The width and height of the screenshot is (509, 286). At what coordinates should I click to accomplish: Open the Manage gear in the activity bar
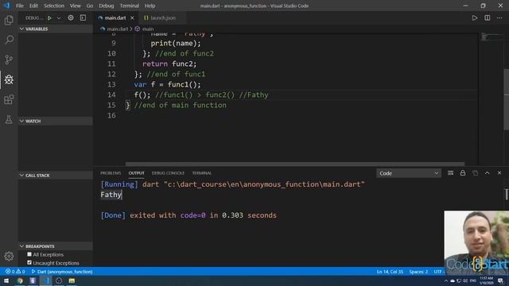click(9, 256)
